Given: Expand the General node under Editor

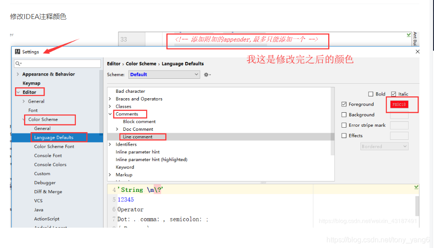Looking at the screenshot, I should [x=24, y=101].
